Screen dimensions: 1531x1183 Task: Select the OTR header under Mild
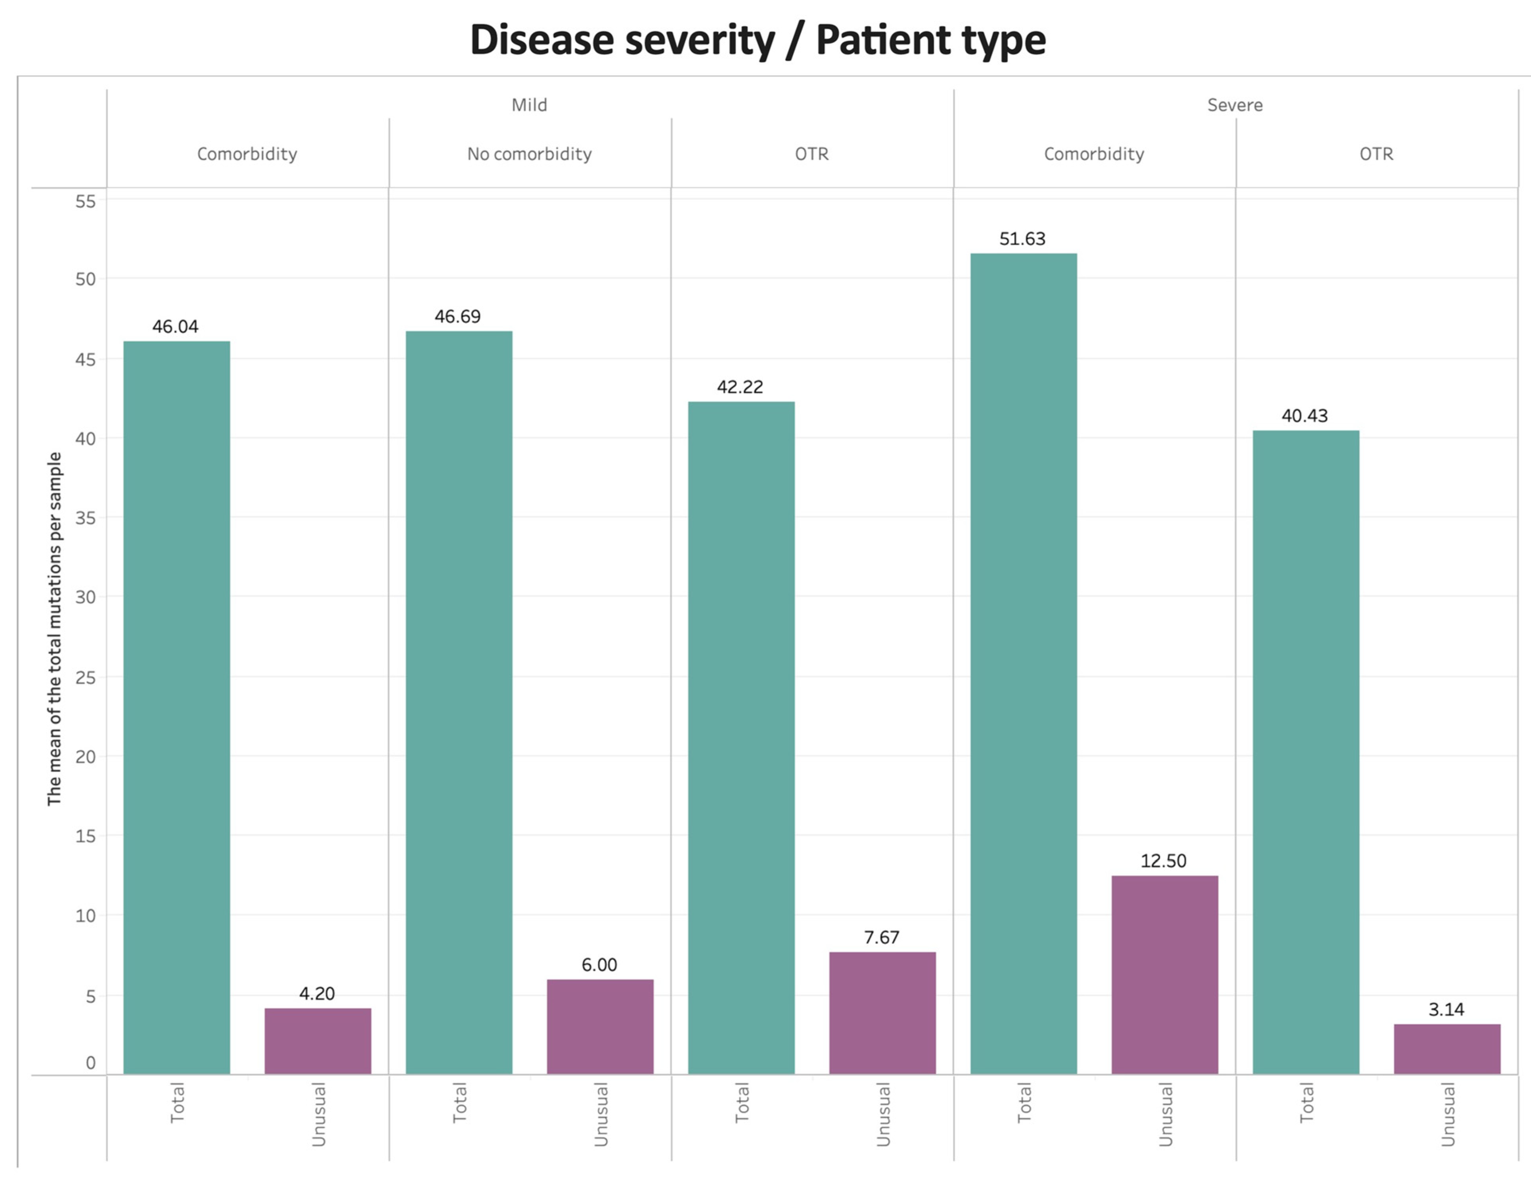coord(812,154)
